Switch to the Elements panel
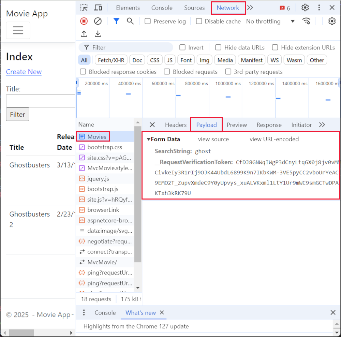341x337 pixels. (x=128, y=8)
